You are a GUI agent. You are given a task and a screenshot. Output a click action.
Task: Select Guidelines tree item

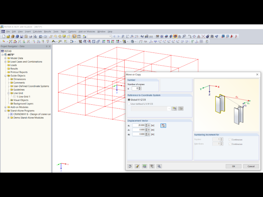19,90
